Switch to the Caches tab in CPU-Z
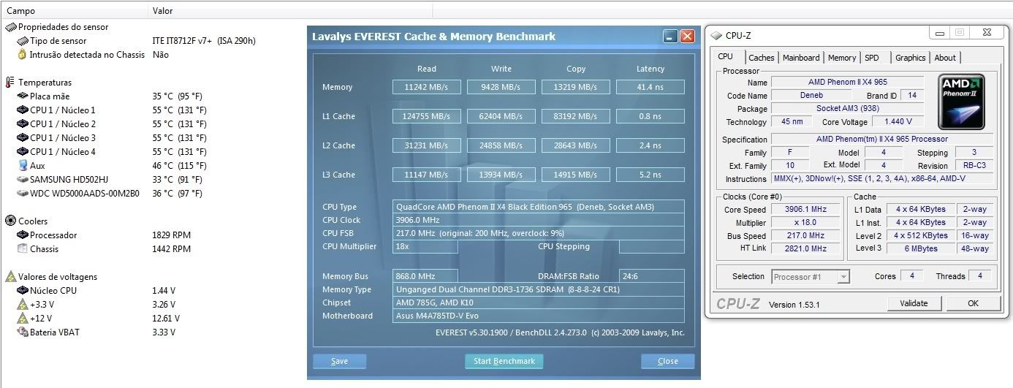This screenshot has height=388, width=1013. [x=762, y=58]
